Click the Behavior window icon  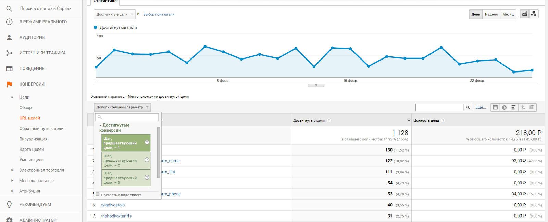[9, 69]
